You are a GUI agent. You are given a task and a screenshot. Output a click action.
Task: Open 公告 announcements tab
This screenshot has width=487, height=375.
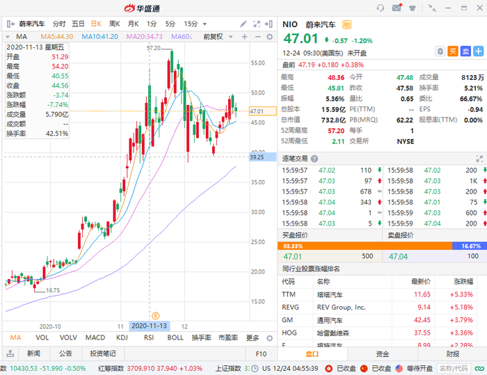click(65, 353)
